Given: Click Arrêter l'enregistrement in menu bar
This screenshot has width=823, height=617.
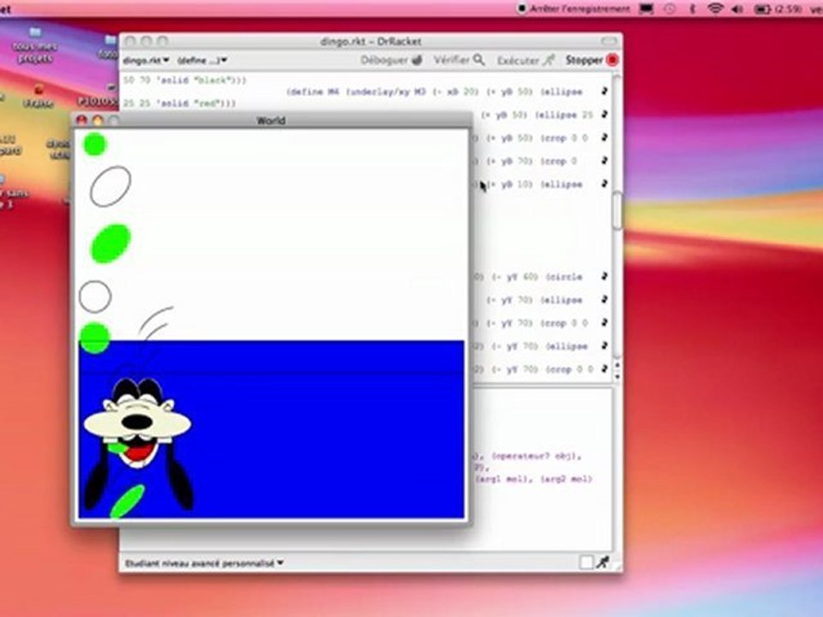Looking at the screenshot, I should pyautogui.click(x=574, y=9).
